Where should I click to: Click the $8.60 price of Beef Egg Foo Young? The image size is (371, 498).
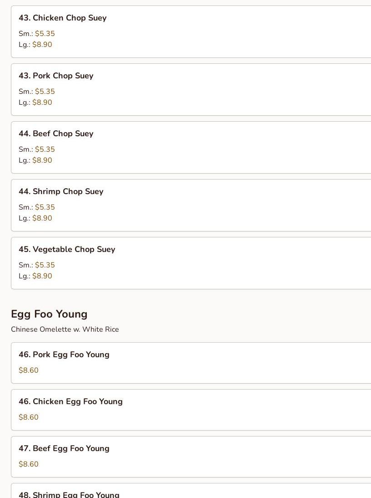pyautogui.click(x=29, y=464)
